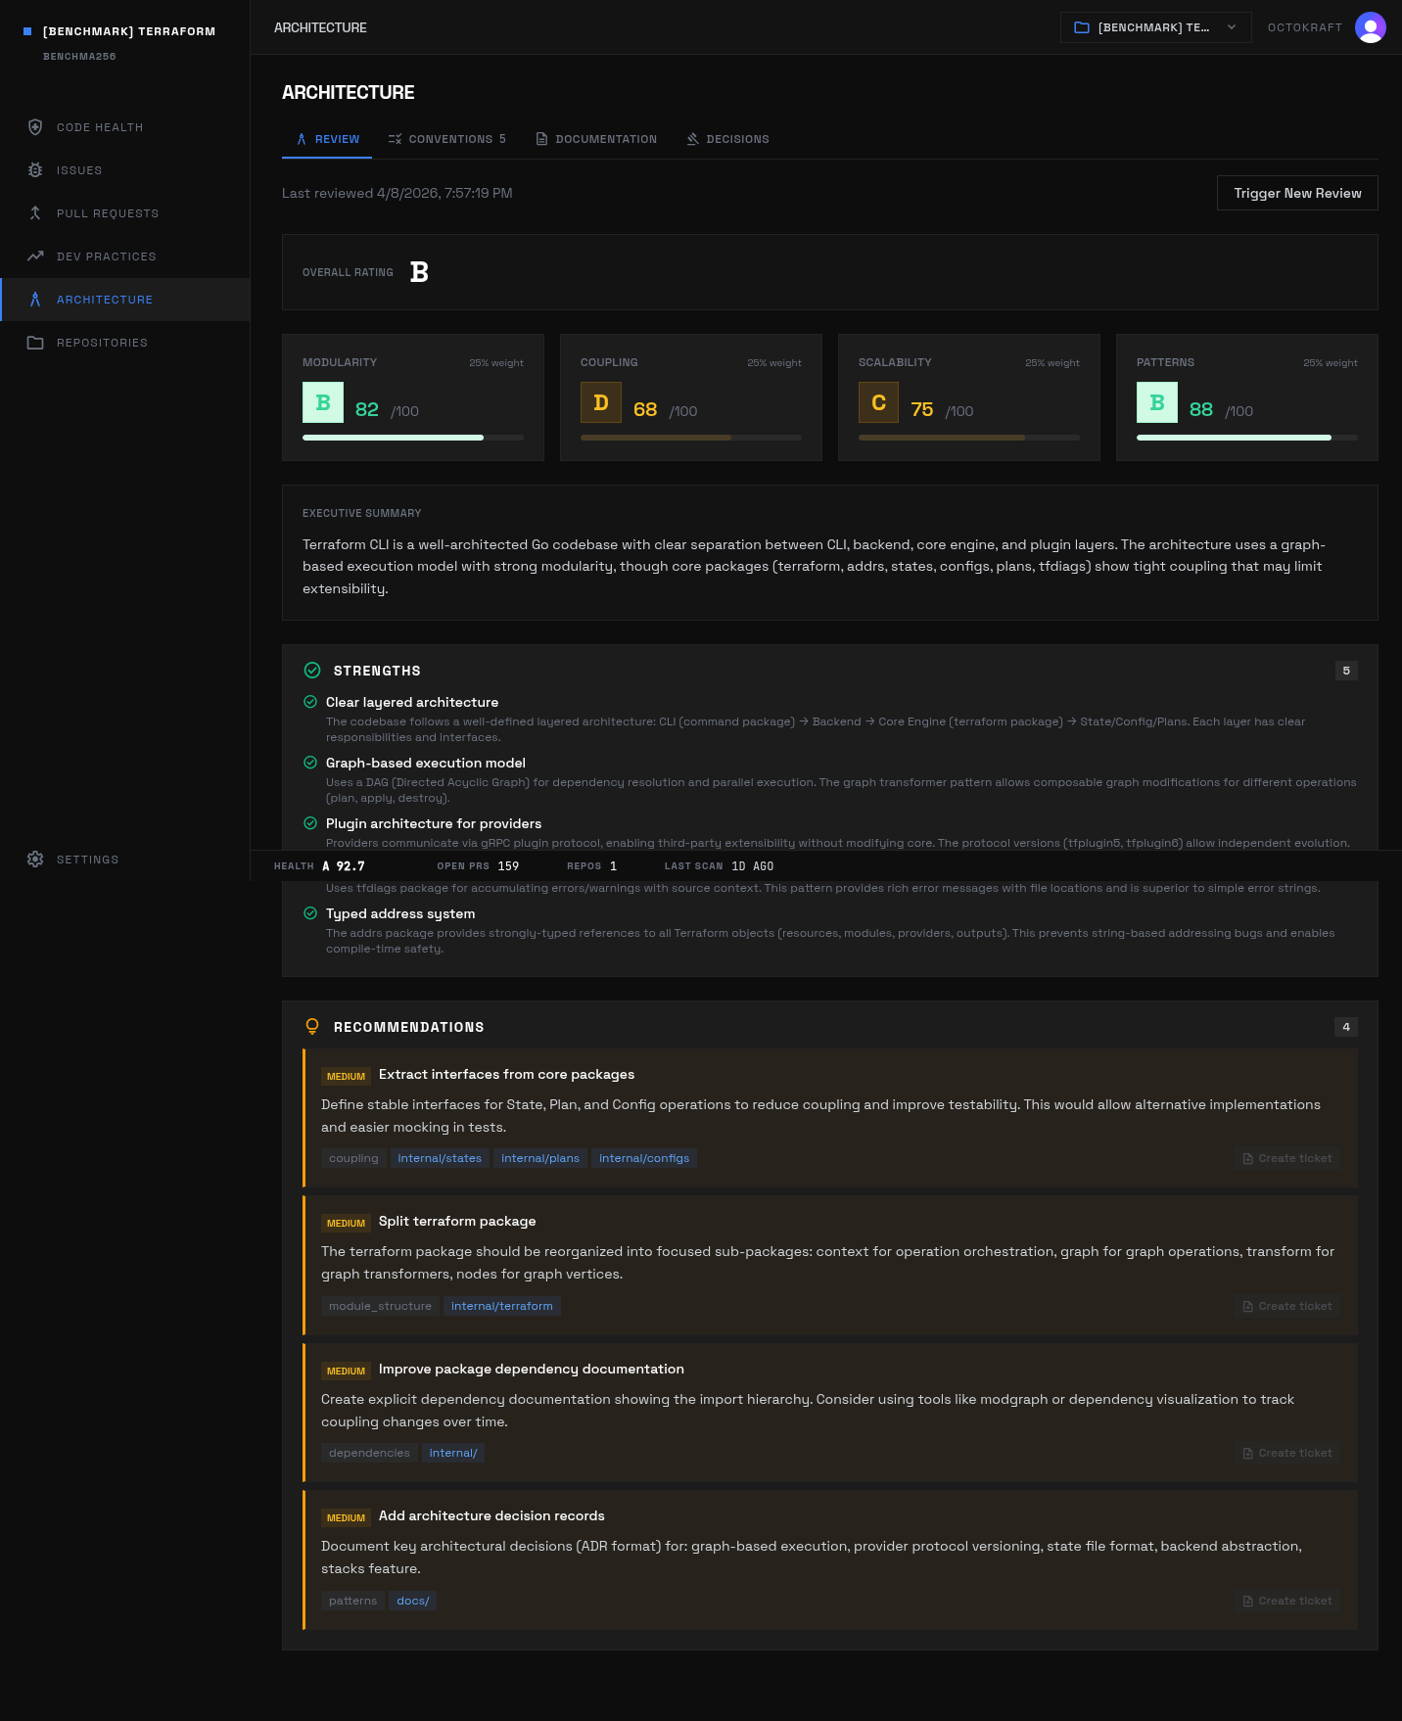The image size is (1402, 1721).
Task: Open Pull Requests from the sidebar
Action: (x=125, y=213)
